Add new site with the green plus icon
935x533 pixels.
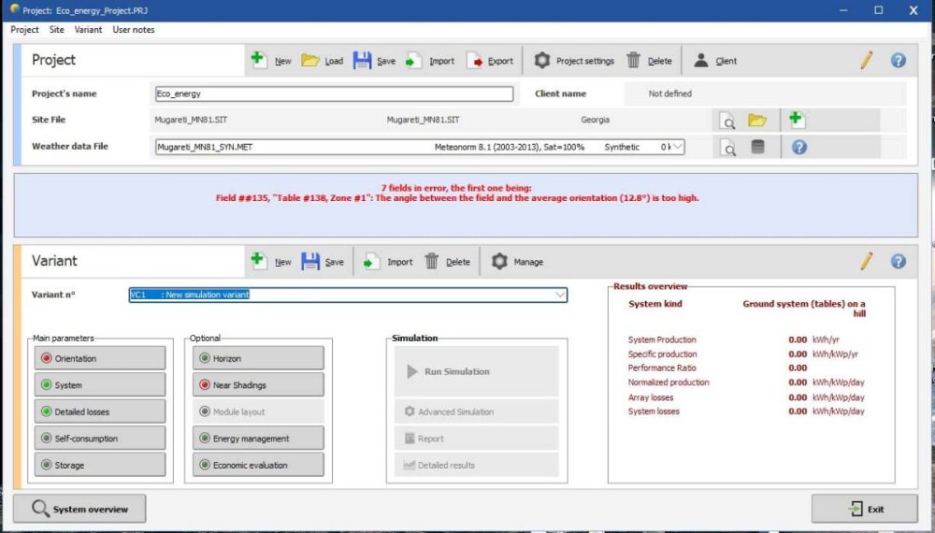[x=797, y=120]
